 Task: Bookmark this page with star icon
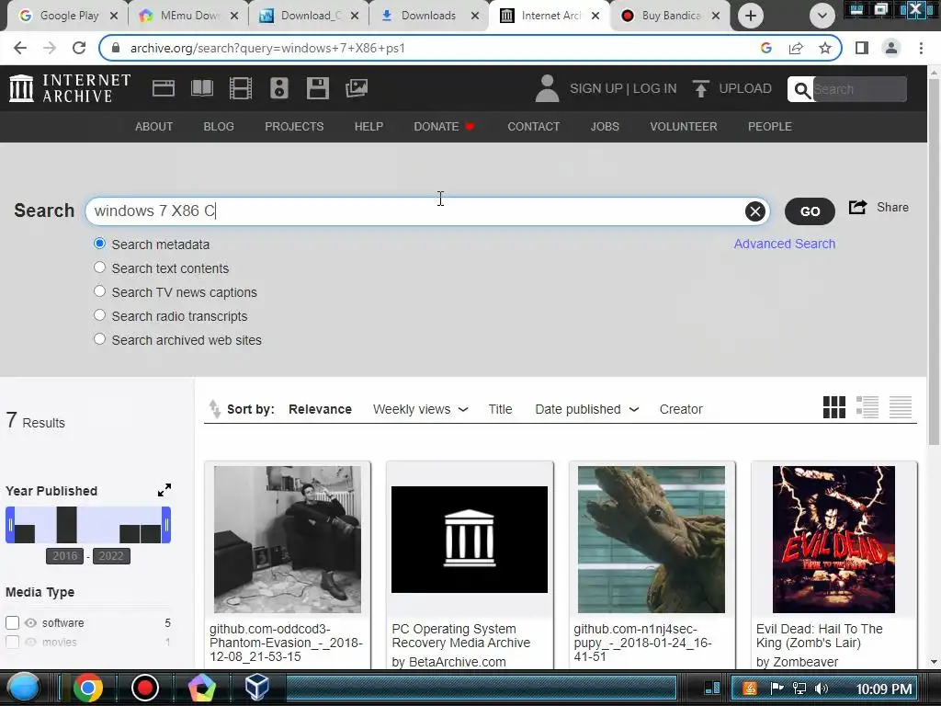(825, 48)
